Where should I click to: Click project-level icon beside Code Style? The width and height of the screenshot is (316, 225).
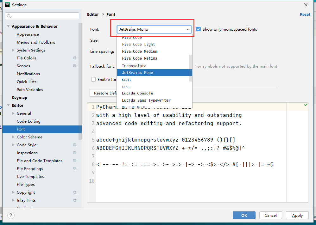75,145
